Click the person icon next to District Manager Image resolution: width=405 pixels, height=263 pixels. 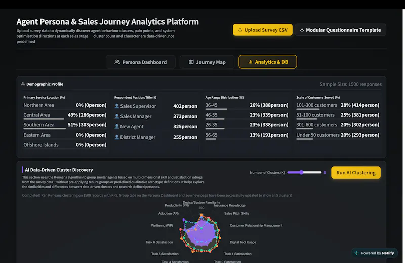[117, 137]
